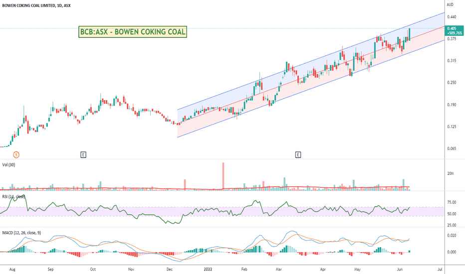
Task: Click the Jul label on time axis
Action: click(440, 269)
